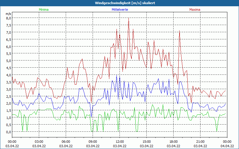Screen dimensions: 239x149
Task: Pick the 2,5 y-axis value label
Action: point(8,96)
